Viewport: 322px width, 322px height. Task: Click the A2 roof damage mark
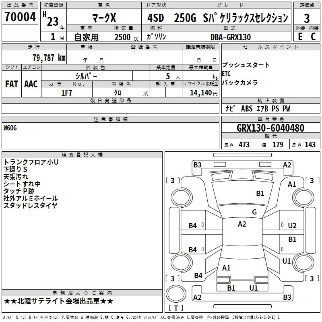(242, 224)
